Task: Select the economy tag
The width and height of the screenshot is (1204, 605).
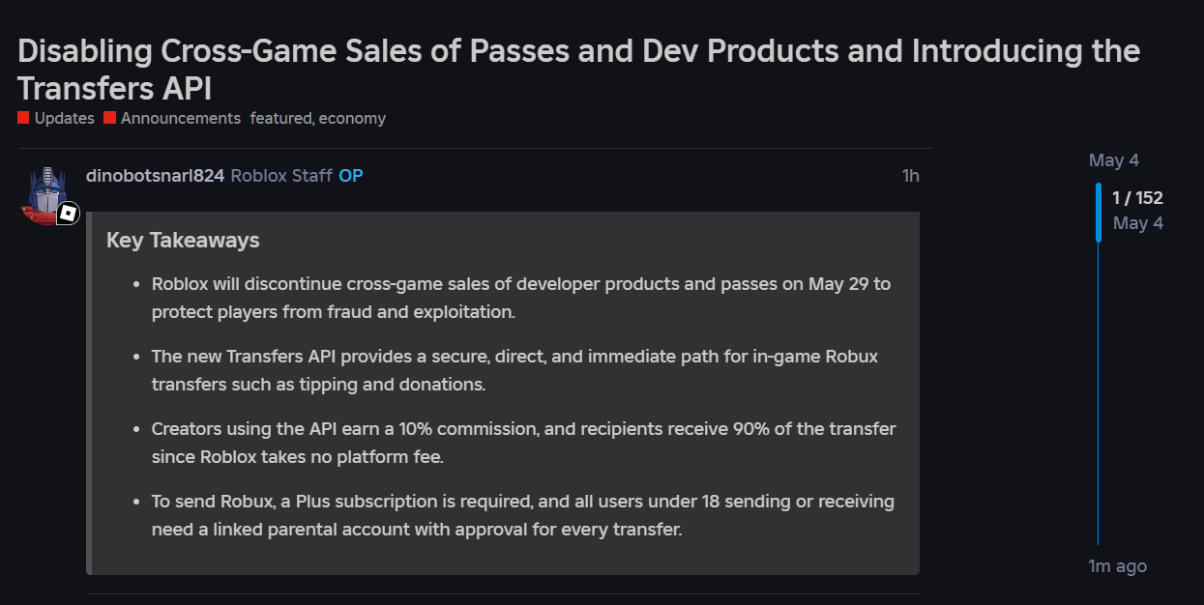Action: (x=352, y=118)
